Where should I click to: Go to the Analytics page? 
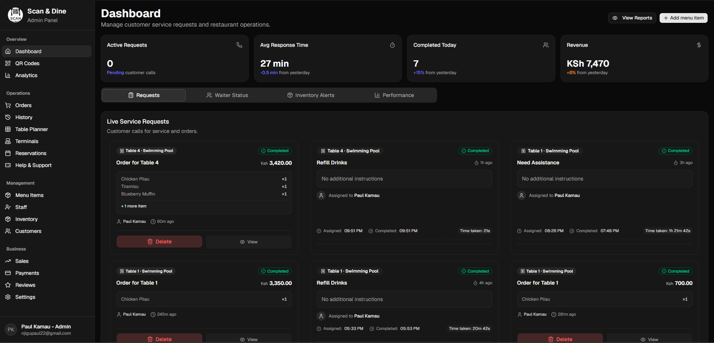pyautogui.click(x=47, y=75)
